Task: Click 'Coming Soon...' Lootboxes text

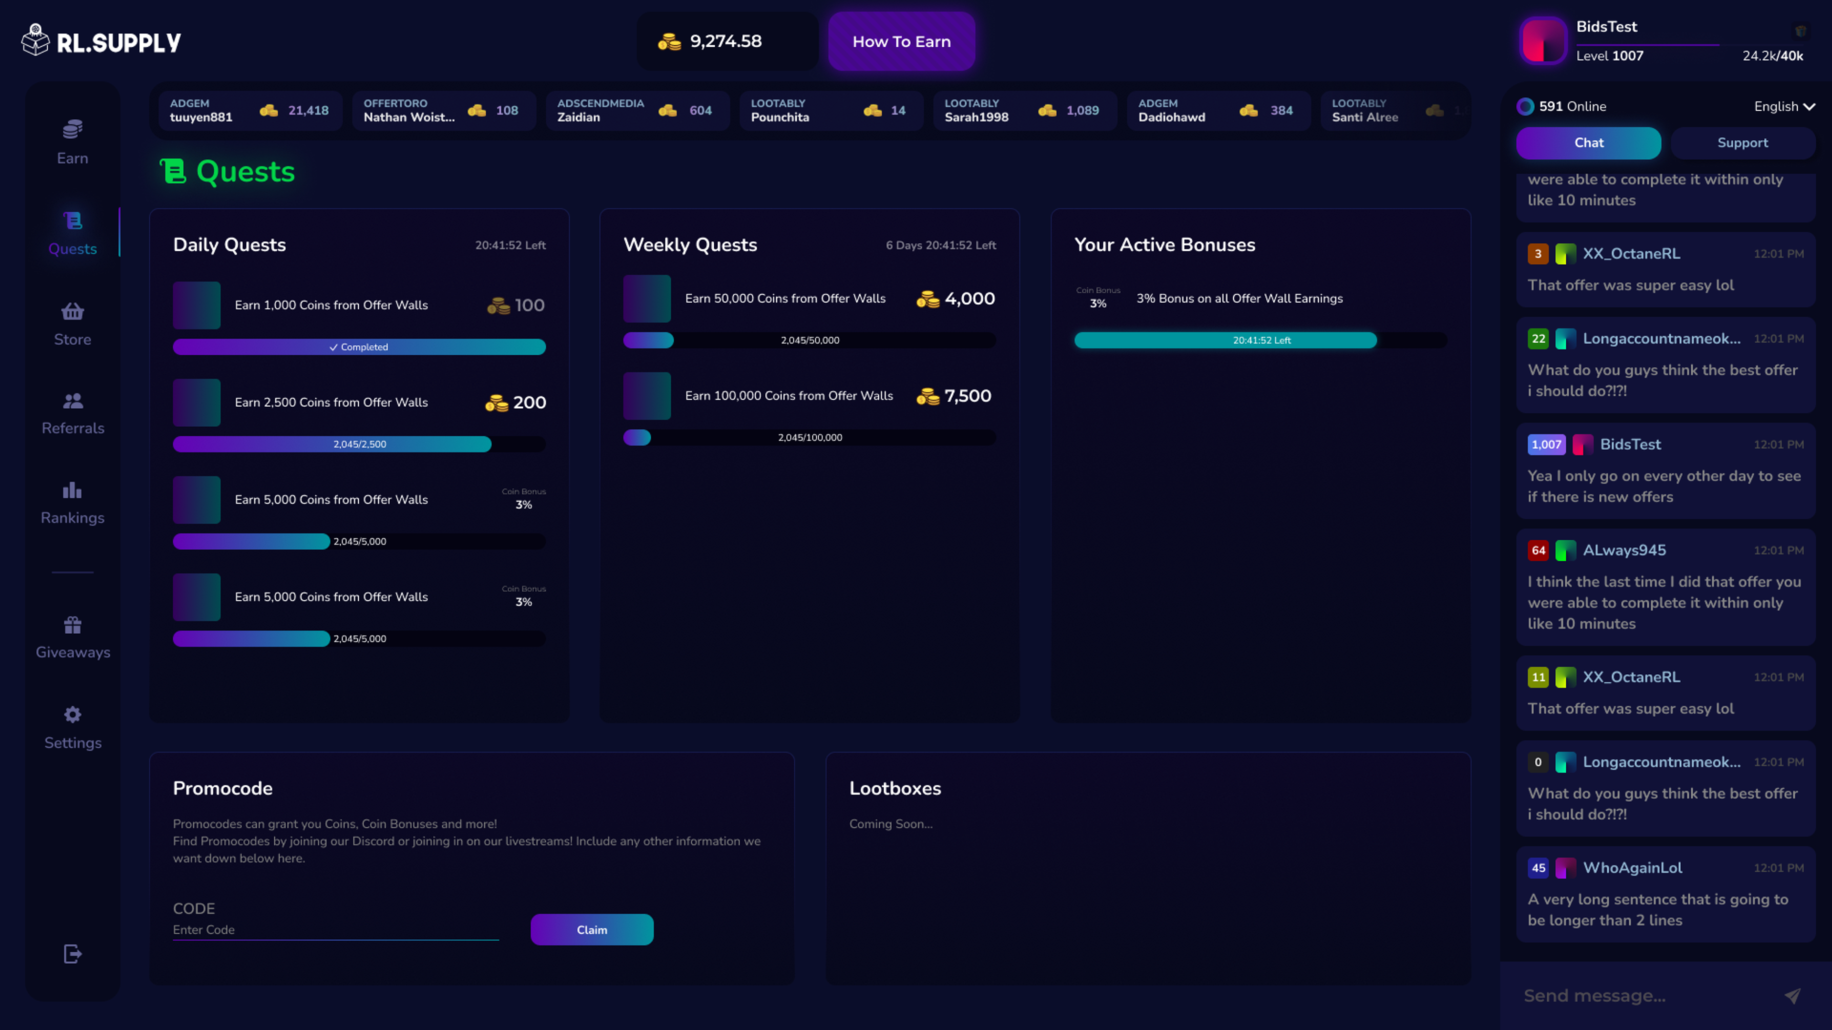Action: pyautogui.click(x=890, y=824)
